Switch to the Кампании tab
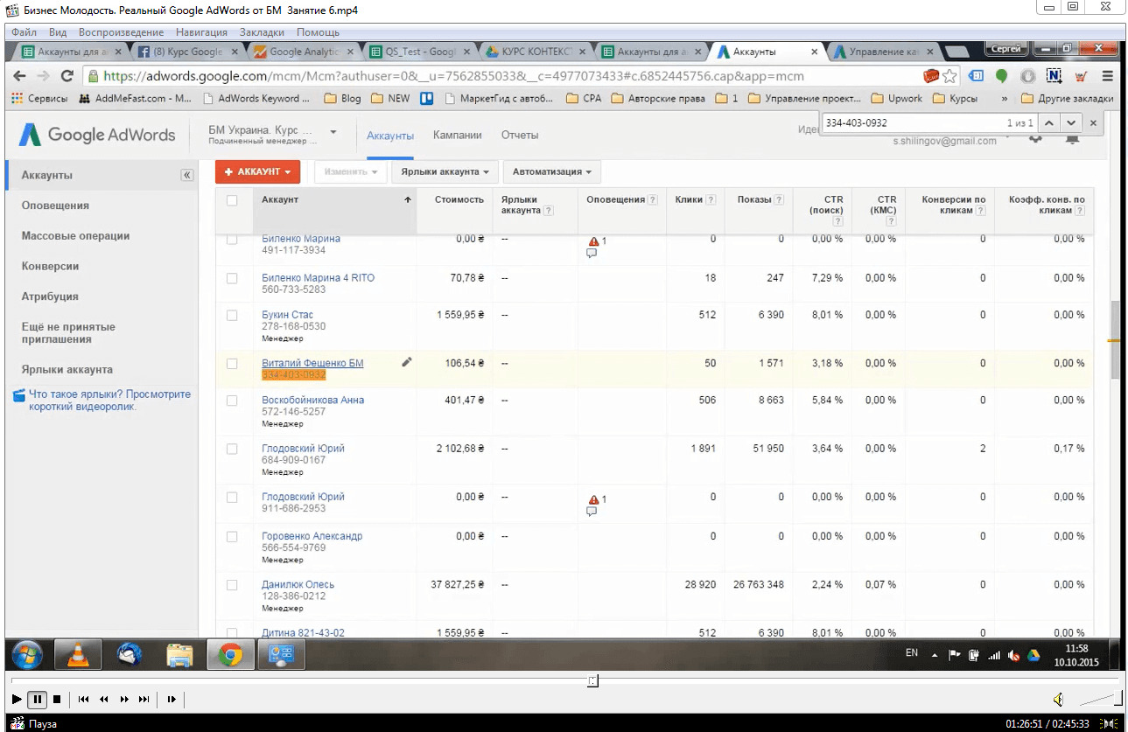 457,136
